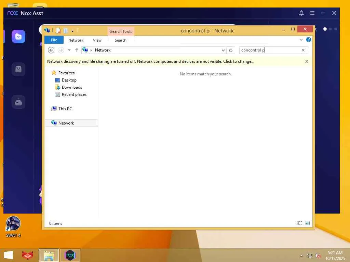Click New folder icon in Quick Access Toolbar
Screen dimensions: 350x262
[65, 30]
